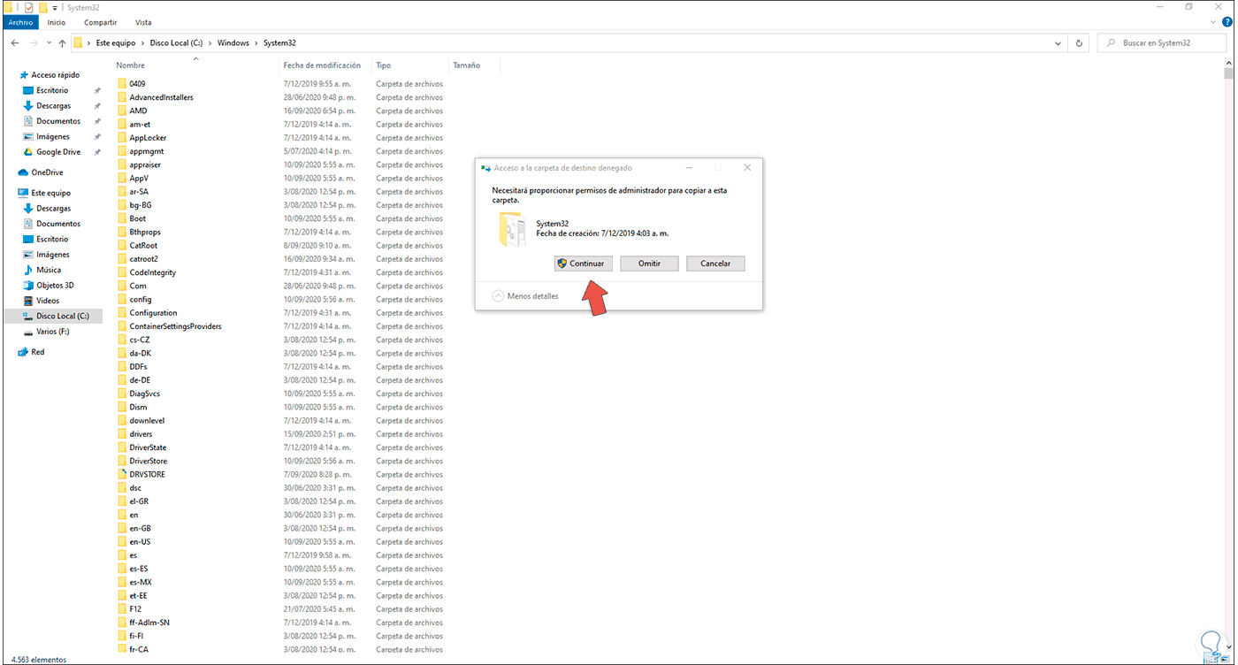
Task: Click the New folder icon in the title bar
Action: 42,7
